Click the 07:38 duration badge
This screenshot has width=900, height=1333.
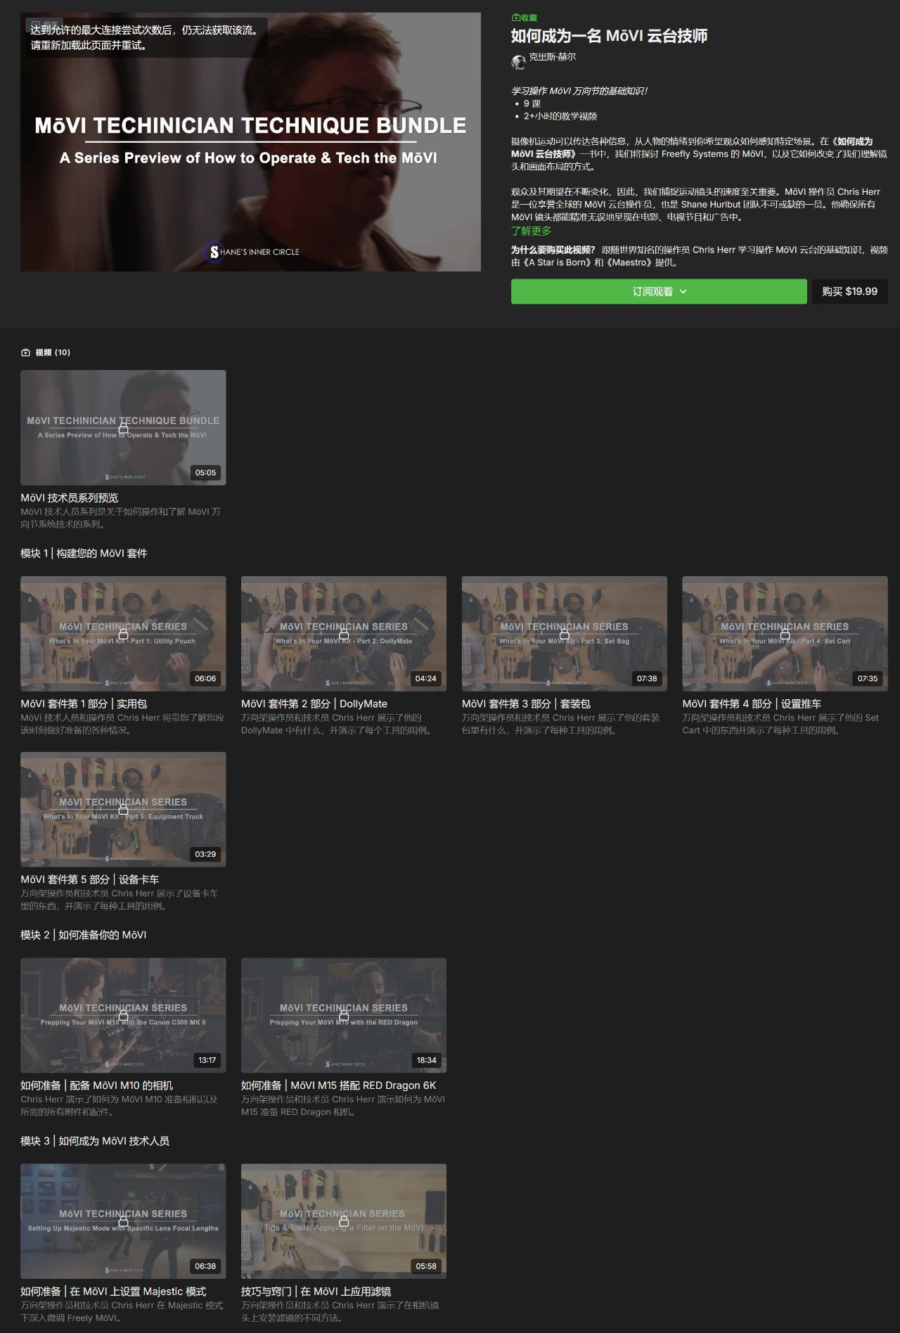pos(647,679)
